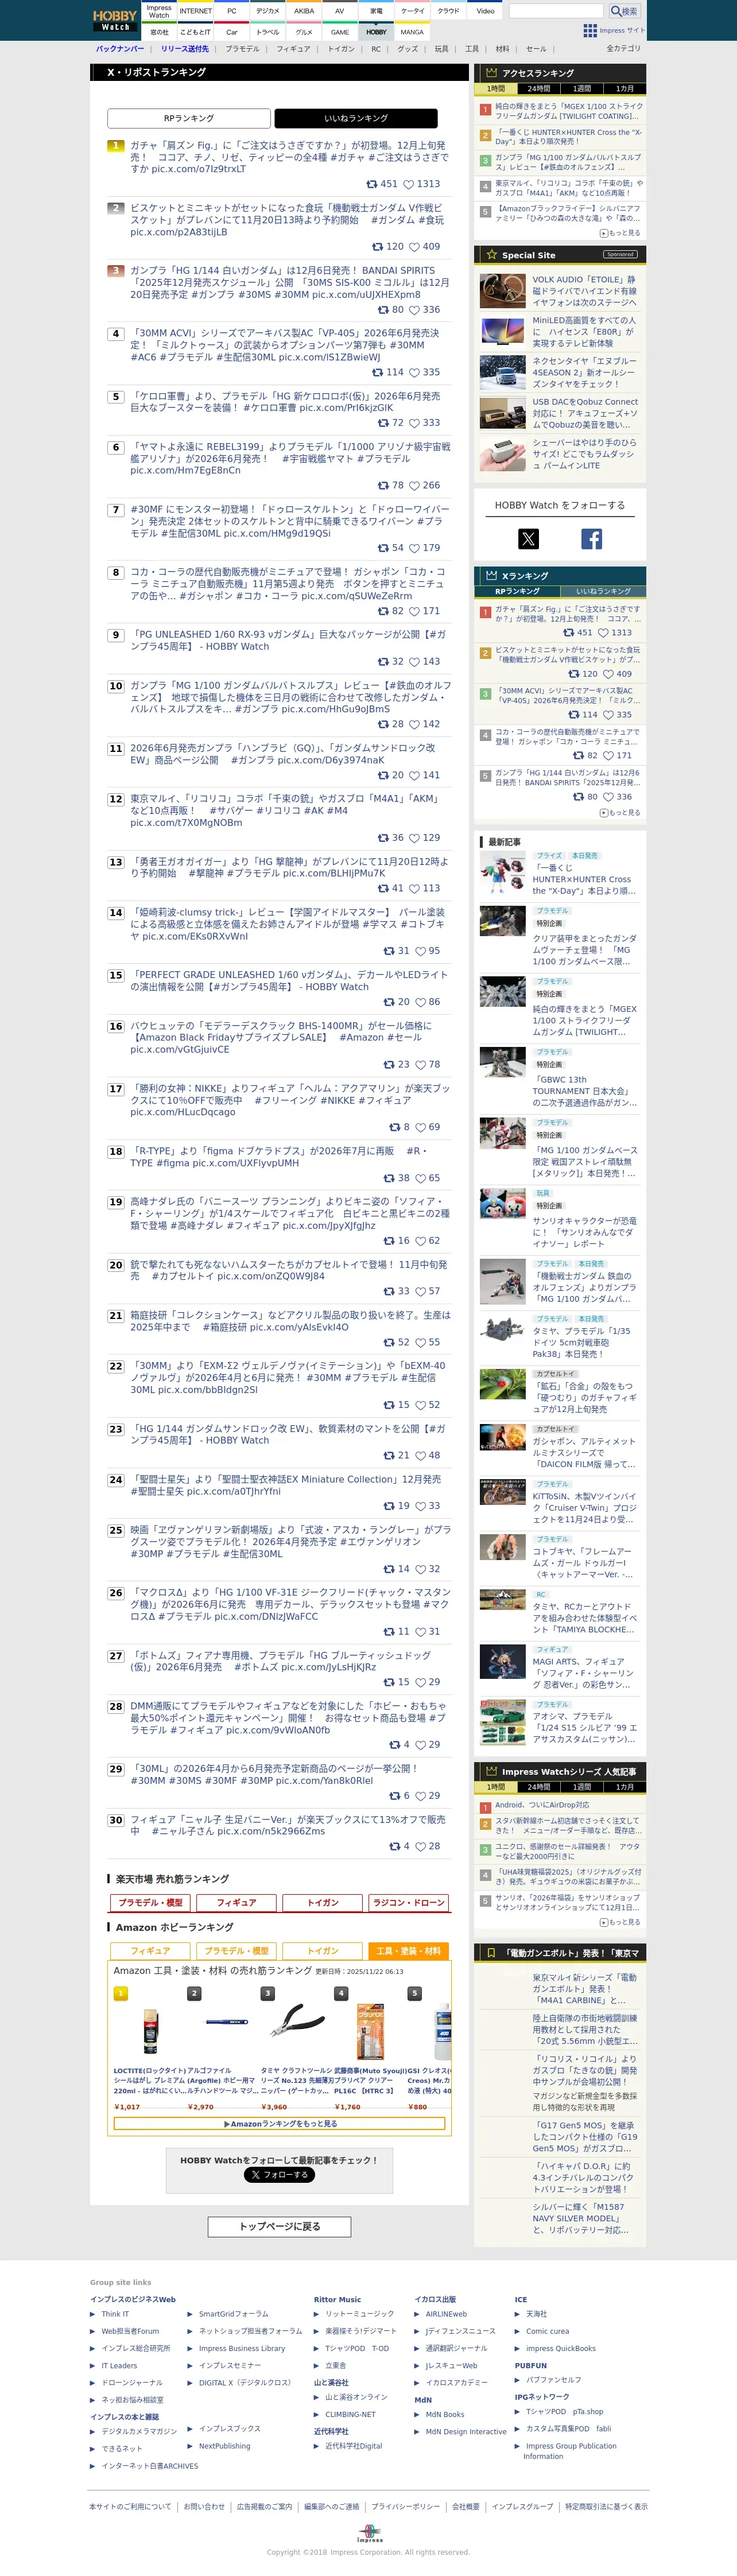Expand もっと見る under the Impress Watchシリーズ ranking
The width and height of the screenshot is (737, 2576).
coord(620,1922)
